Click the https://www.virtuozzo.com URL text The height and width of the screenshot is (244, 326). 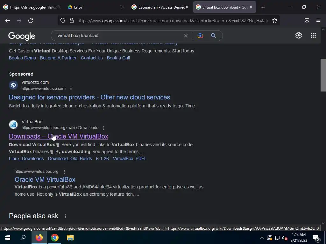[43, 89]
